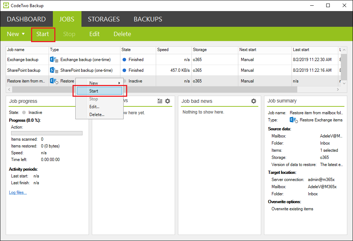Click the 'Source data:' heading in Job summary

[x=279, y=129]
